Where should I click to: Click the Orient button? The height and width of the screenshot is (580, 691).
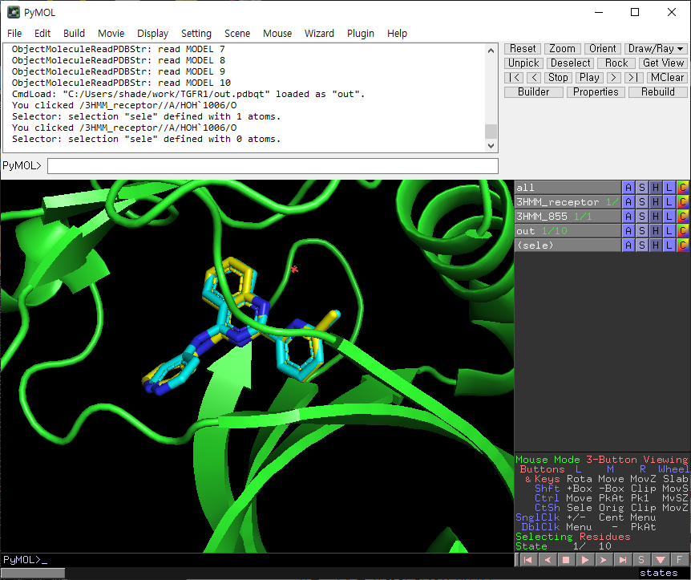tap(603, 48)
